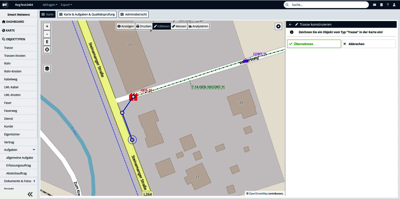Open Karte & Aufgaben & Qualitätsprüfung tab
This screenshot has height=199, width=400.
(87, 14)
